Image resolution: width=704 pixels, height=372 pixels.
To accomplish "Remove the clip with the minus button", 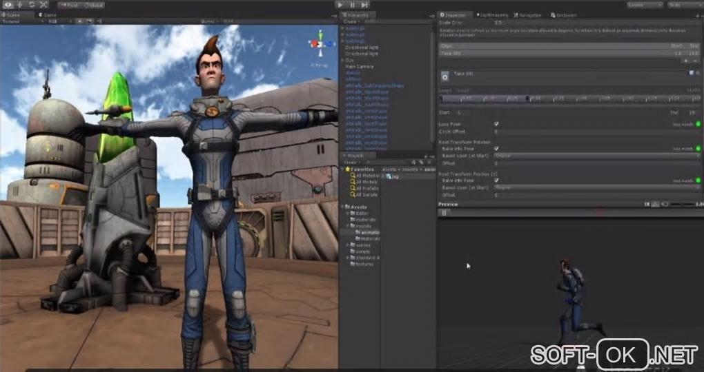I will [x=696, y=61].
